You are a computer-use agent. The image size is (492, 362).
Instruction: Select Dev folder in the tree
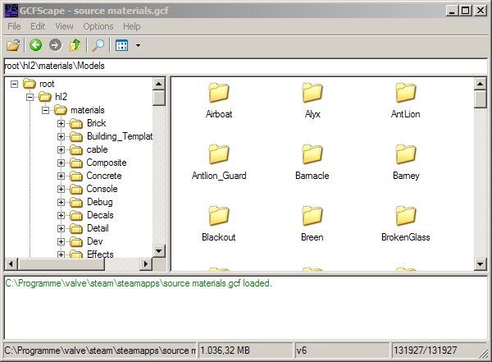click(95, 241)
